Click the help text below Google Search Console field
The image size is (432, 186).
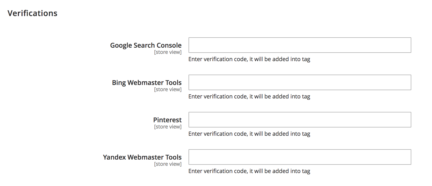point(249,59)
